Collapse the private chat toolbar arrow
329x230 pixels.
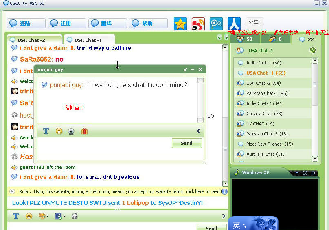click(x=198, y=131)
